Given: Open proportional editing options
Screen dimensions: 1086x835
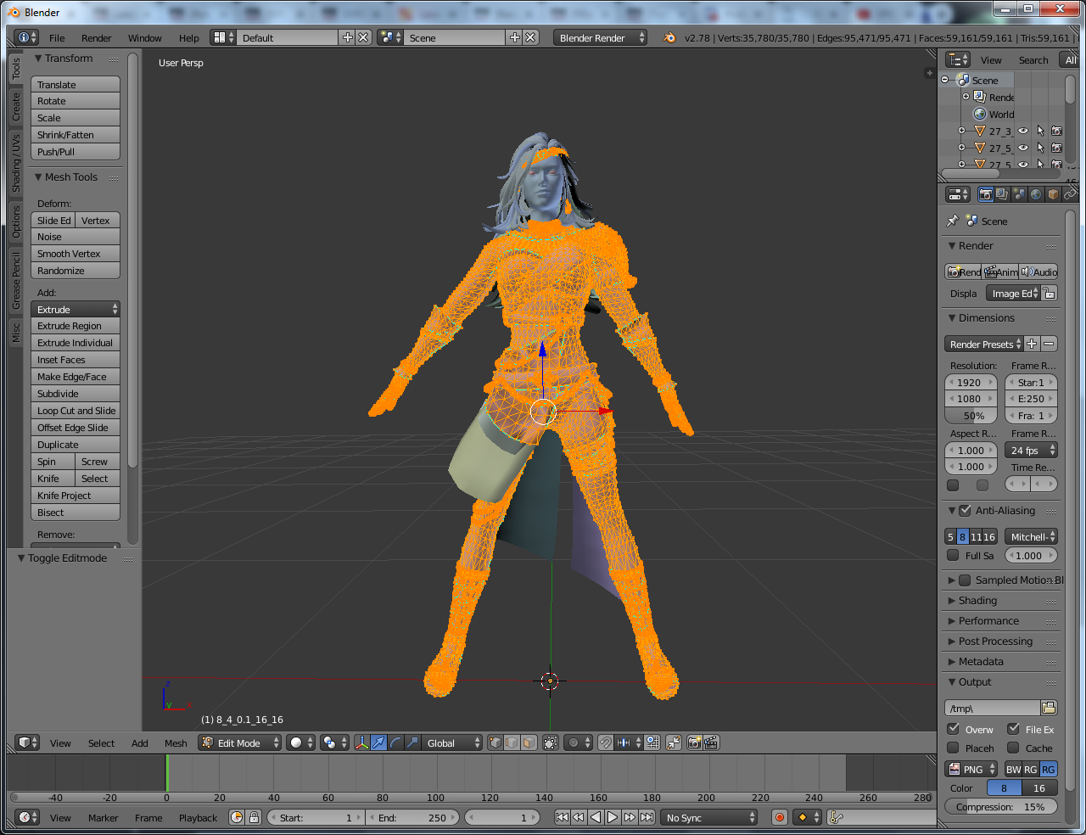Looking at the screenshot, I should (x=579, y=743).
